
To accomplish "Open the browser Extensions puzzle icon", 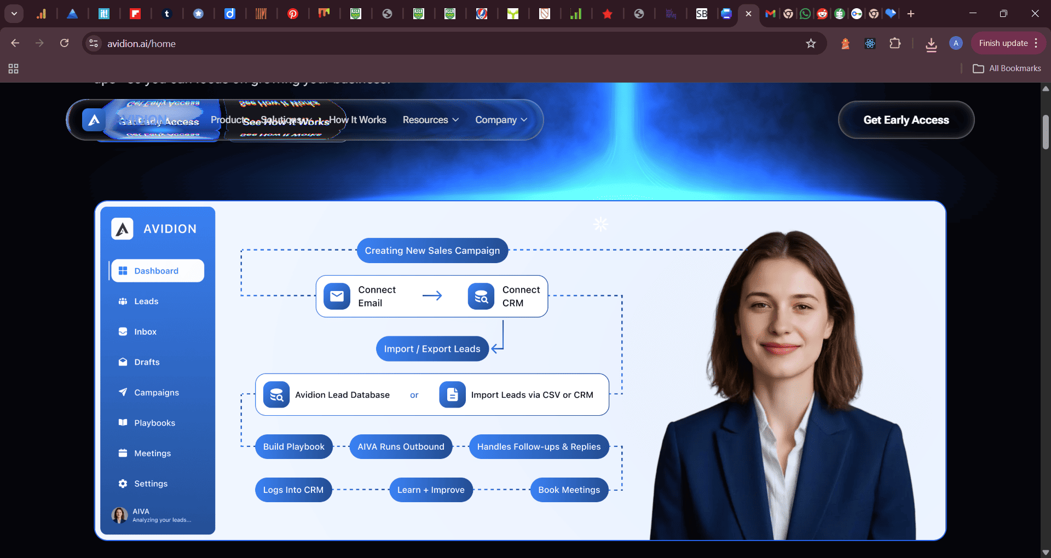I will point(895,43).
